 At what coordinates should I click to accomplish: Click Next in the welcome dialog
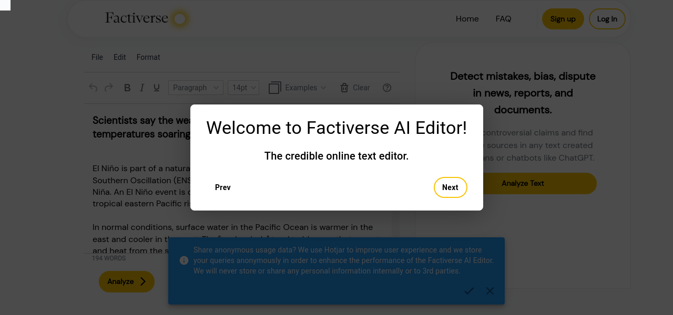click(x=450, y=187)
